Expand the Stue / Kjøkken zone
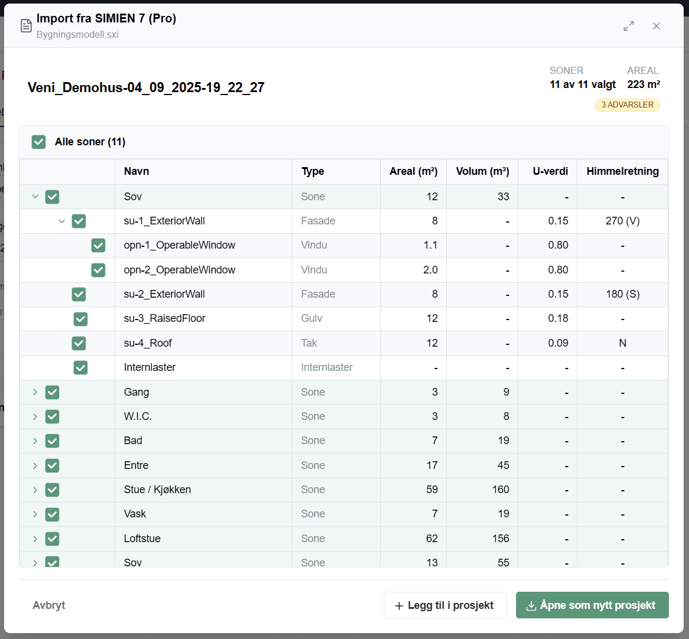689x639 pixels. coord(35,490)
